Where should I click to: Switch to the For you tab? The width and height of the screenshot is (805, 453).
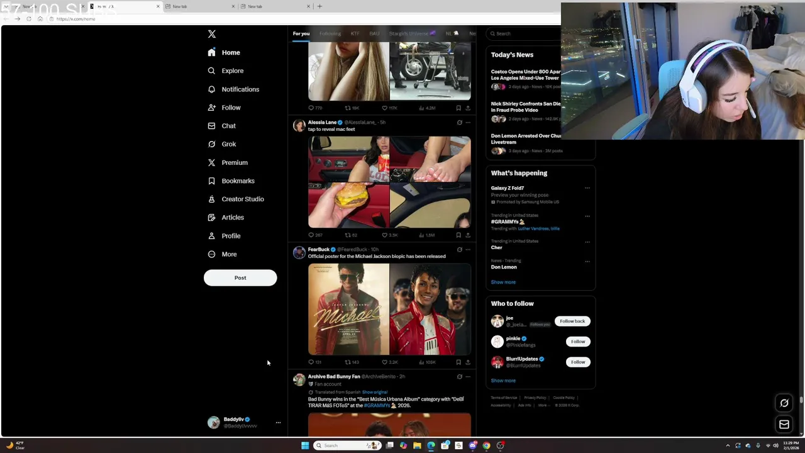point(301,33)
